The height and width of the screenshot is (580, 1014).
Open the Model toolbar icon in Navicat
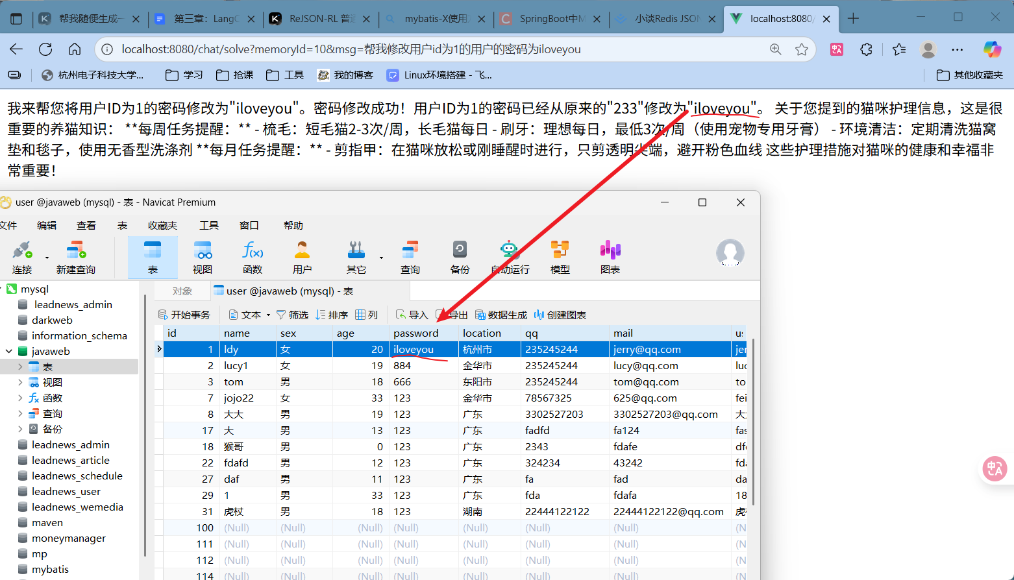[560, 258]
